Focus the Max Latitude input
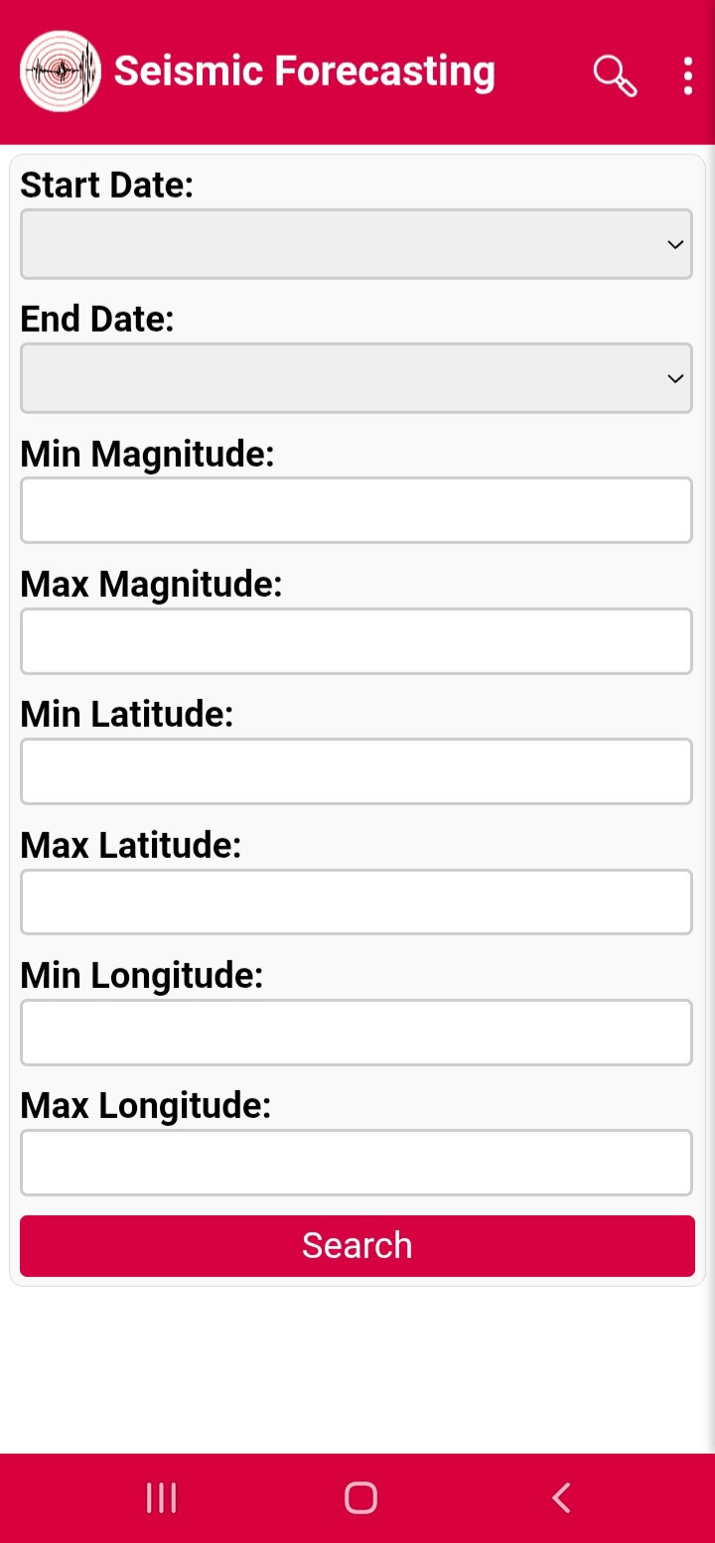Screen dimensions: 715x1543 356,903
